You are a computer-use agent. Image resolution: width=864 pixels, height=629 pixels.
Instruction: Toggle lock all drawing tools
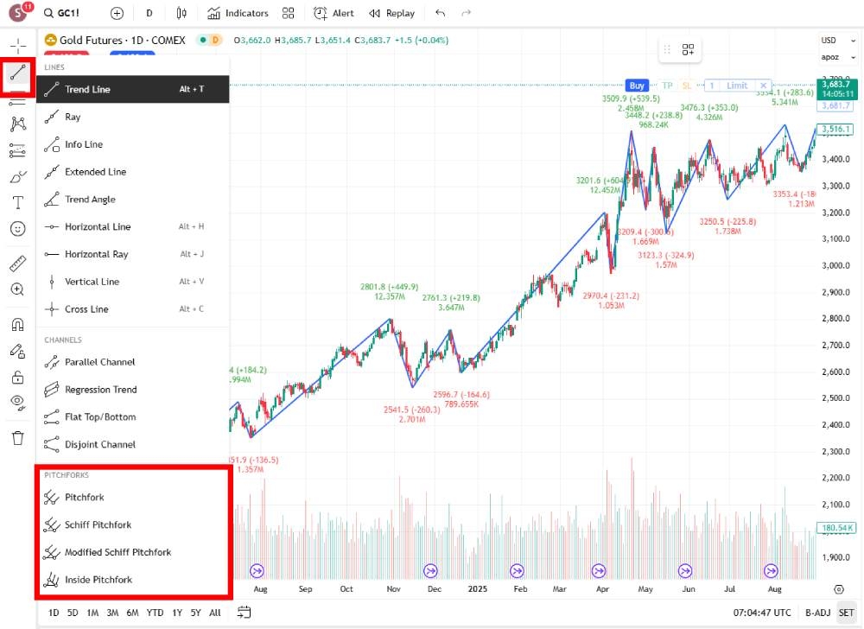coord(17,377)
